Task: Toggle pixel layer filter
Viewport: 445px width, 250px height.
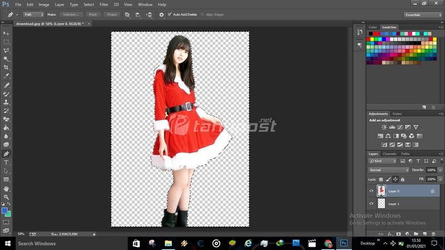Action: pos(403,161)
